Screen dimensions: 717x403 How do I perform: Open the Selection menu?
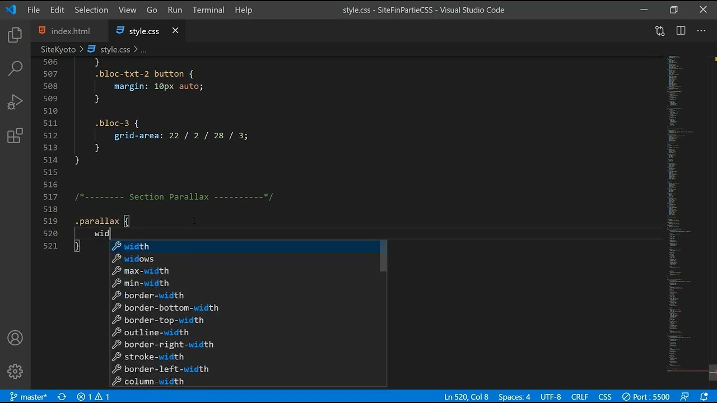coord(91,10)
